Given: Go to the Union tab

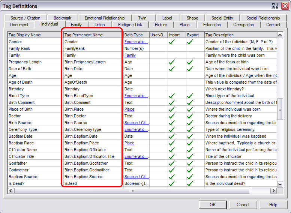Looking at the screenshot, I should [100, 25].
